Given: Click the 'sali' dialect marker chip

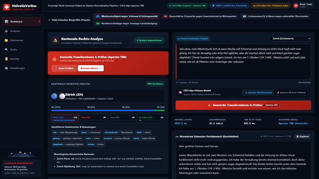Looking at the screenshot, I should (x=65, y=132).
